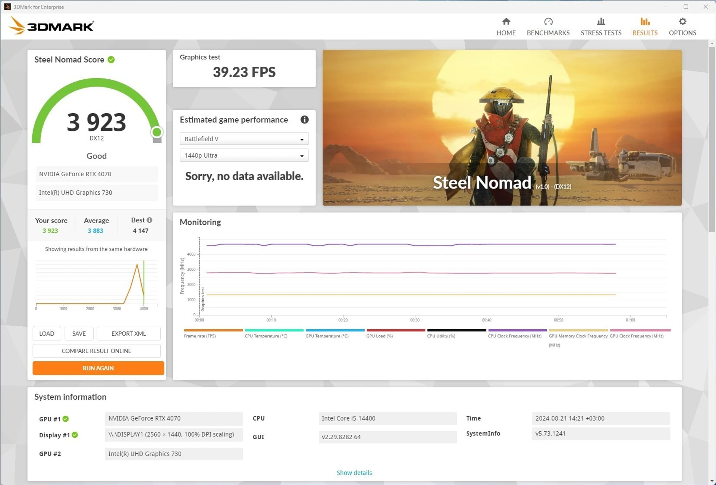This screenshot has width=716, height=485.
Task: Toggle the GPU Clock Frequency legend swatch
Action: coord(640,330)
